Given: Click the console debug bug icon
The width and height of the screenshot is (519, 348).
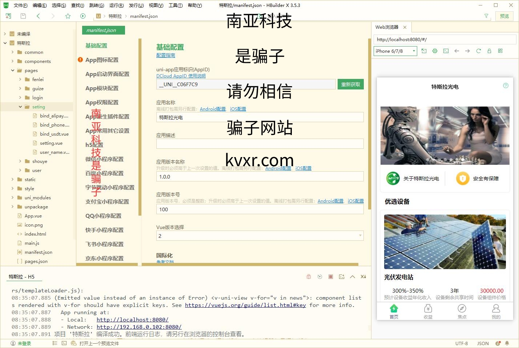Looking at the screenshot, I should pyautogui.click(x=309, y=277).
